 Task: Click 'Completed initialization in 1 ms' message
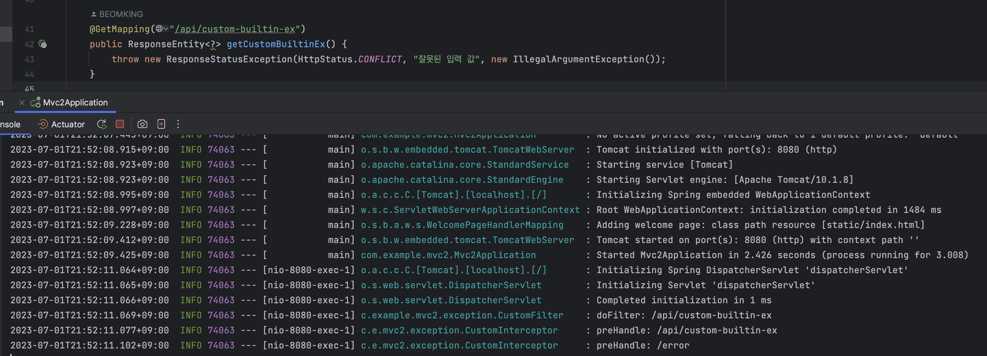point(684,300)
